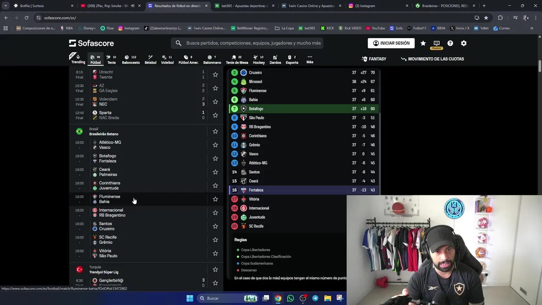The height and width of the screenshot is (305, 542).
Task: Open the Windows Start menu
Action: tap(190, 298)
